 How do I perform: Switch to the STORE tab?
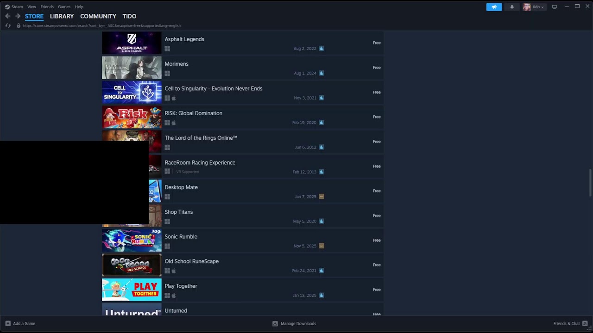pyautogui.click(x=34, y=16)
